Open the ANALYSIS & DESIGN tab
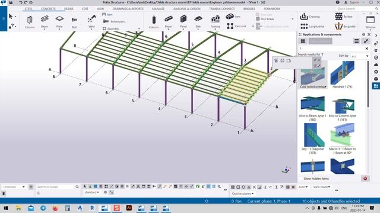The width and height of the screenshot is (380, 213). 186,9
